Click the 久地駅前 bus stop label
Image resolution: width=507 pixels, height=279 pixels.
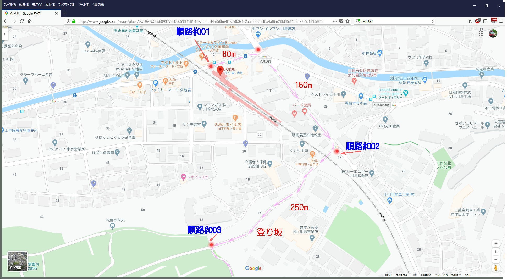pos(265,61)
